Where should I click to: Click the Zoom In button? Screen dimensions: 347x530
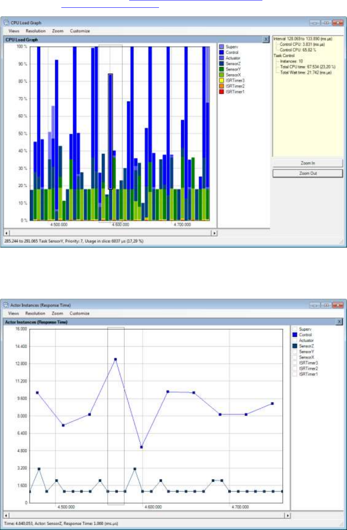pos(307,163)
